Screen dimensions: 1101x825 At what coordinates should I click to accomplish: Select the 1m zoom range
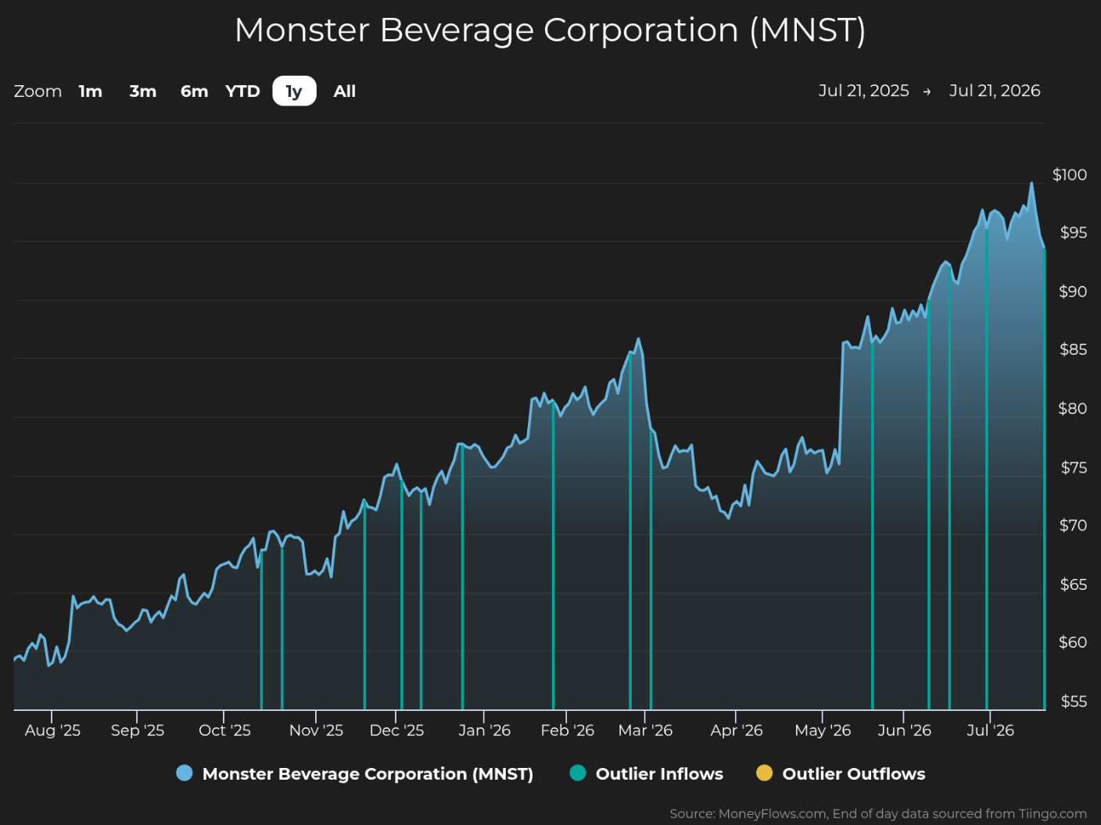click(x=91, y=91)
